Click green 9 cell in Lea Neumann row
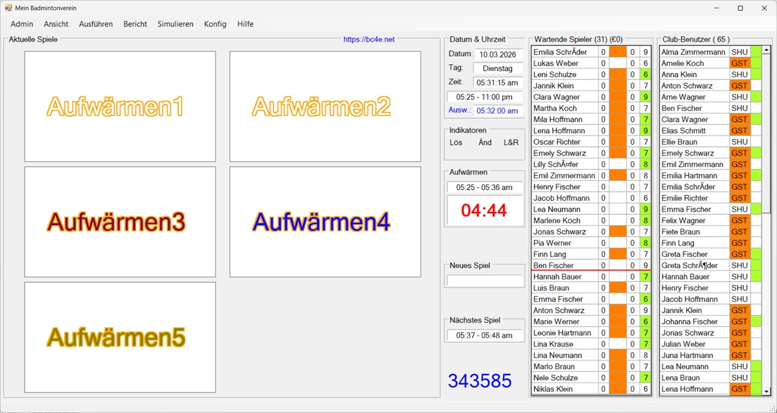The width and height of the screenshot is (777, 413). coord(645,209)
